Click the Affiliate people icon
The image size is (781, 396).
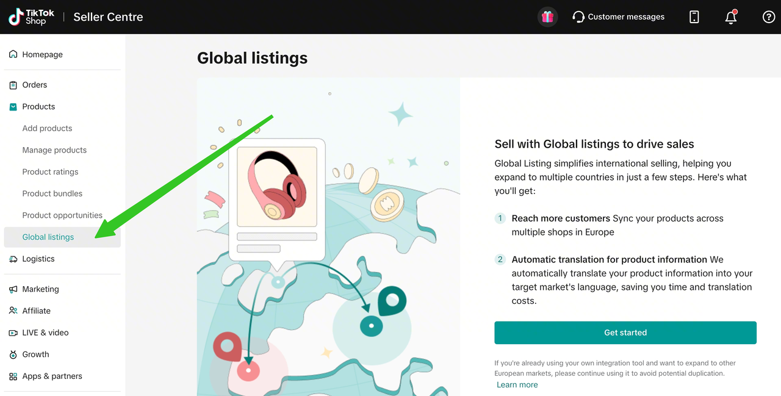click(x=13, y=311)
